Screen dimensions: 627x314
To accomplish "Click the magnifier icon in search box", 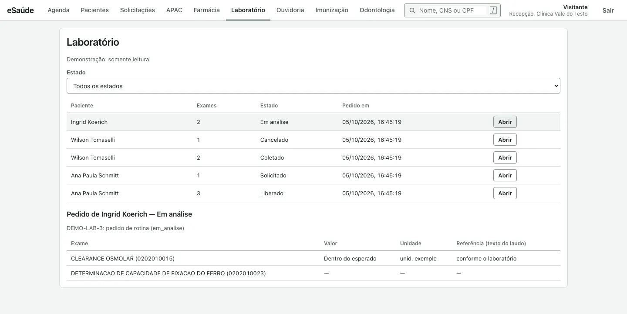I will (412, 10).
